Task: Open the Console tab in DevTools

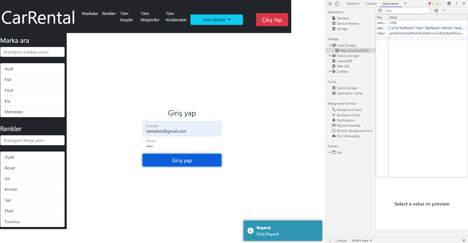Action: (371, 4)
